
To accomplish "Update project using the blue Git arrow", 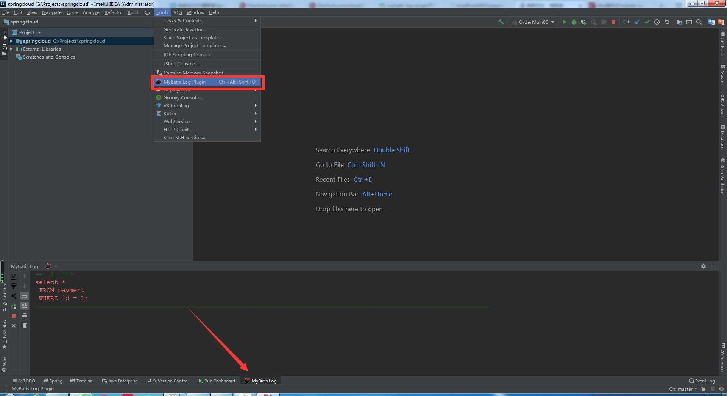I will coord(637,22).
